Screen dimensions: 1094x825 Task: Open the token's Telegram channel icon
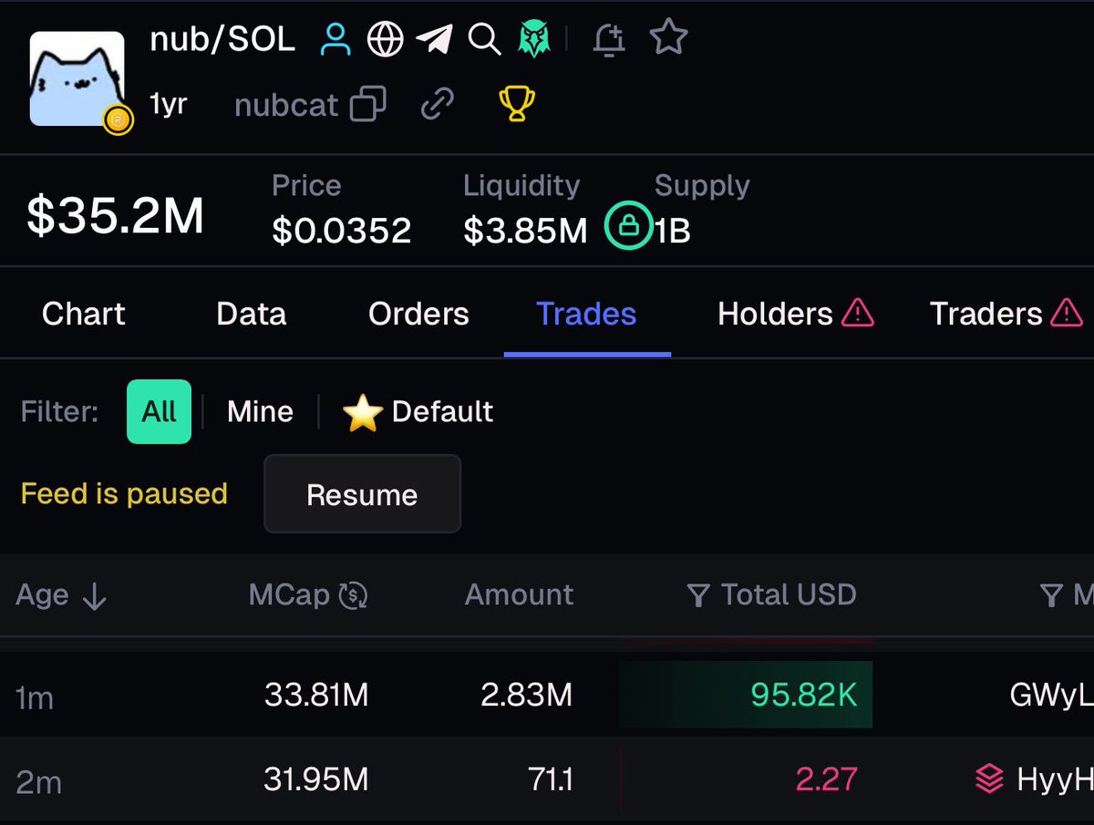pos(434,38)
